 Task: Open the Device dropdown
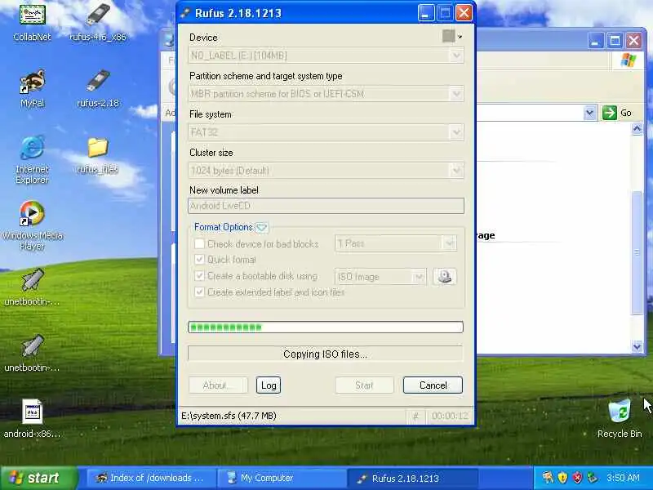click(456, 56)
